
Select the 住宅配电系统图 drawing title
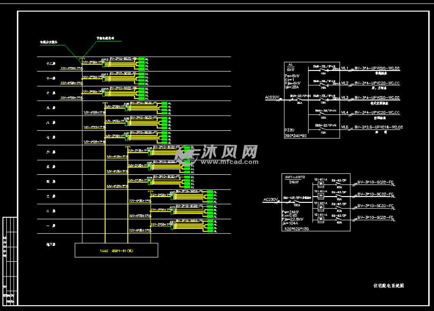point(388,286)
